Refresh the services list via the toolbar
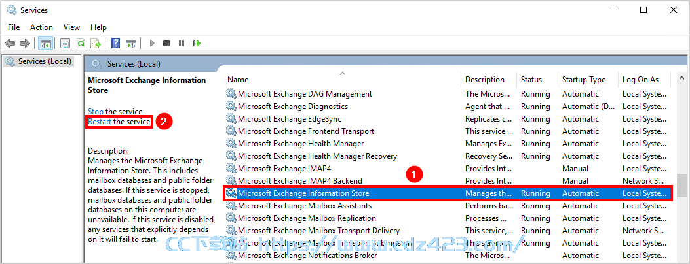This screenshot has width=690, height=264. pos(81,43)
